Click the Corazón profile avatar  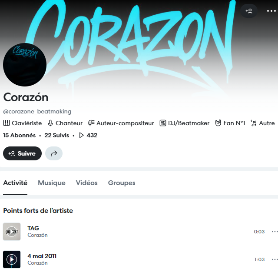tap(25, 65)
